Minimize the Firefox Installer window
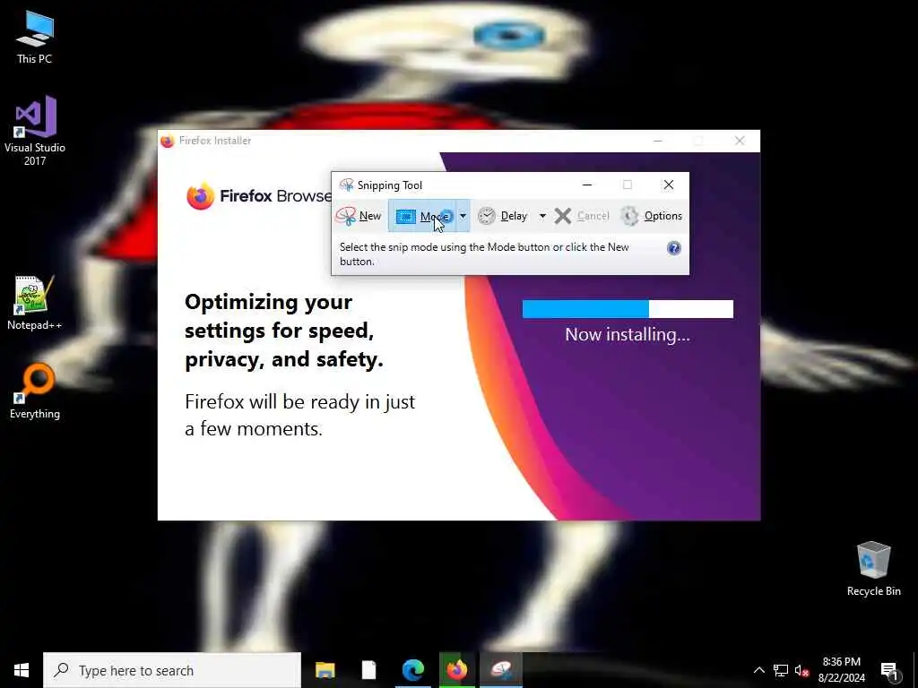The image size is (918, 688). (657, 141)
